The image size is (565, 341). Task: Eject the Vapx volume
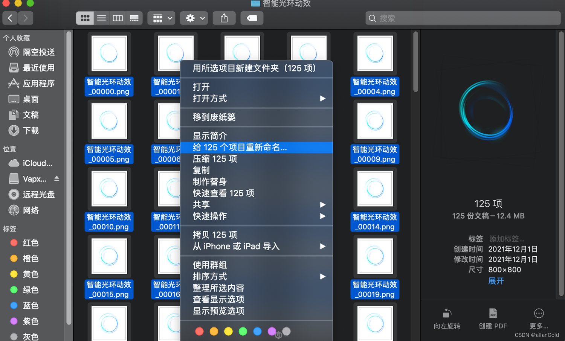click(x=57, y=179)
